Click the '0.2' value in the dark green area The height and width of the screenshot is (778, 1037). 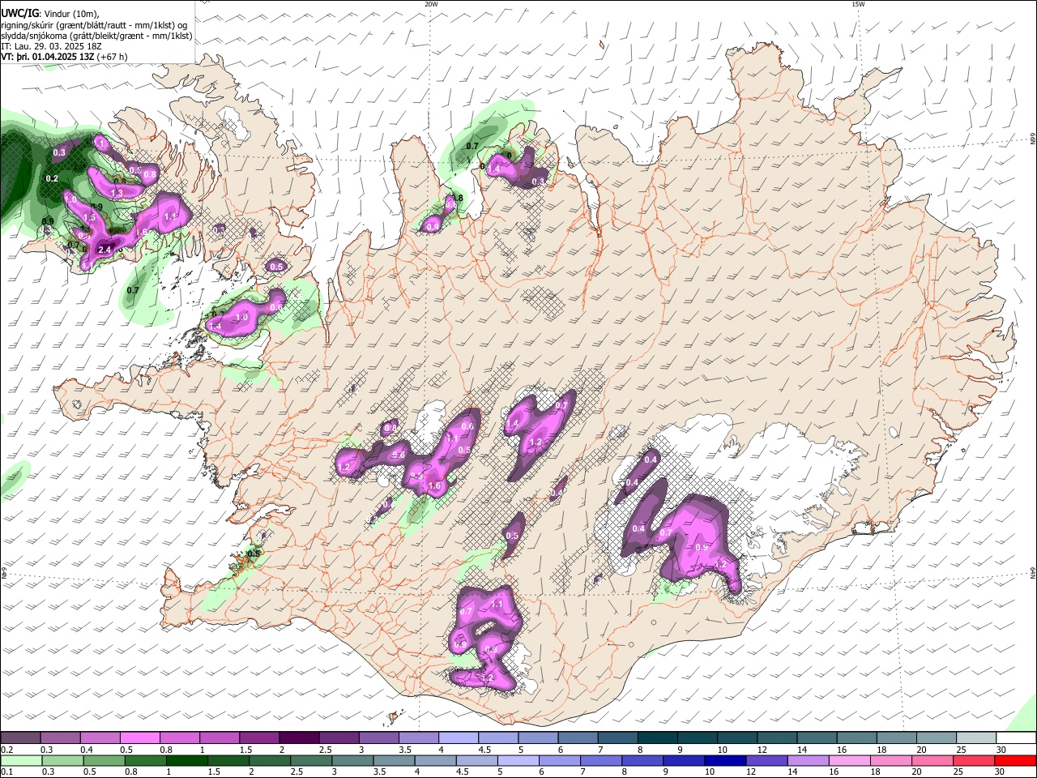tap(52, 178)
